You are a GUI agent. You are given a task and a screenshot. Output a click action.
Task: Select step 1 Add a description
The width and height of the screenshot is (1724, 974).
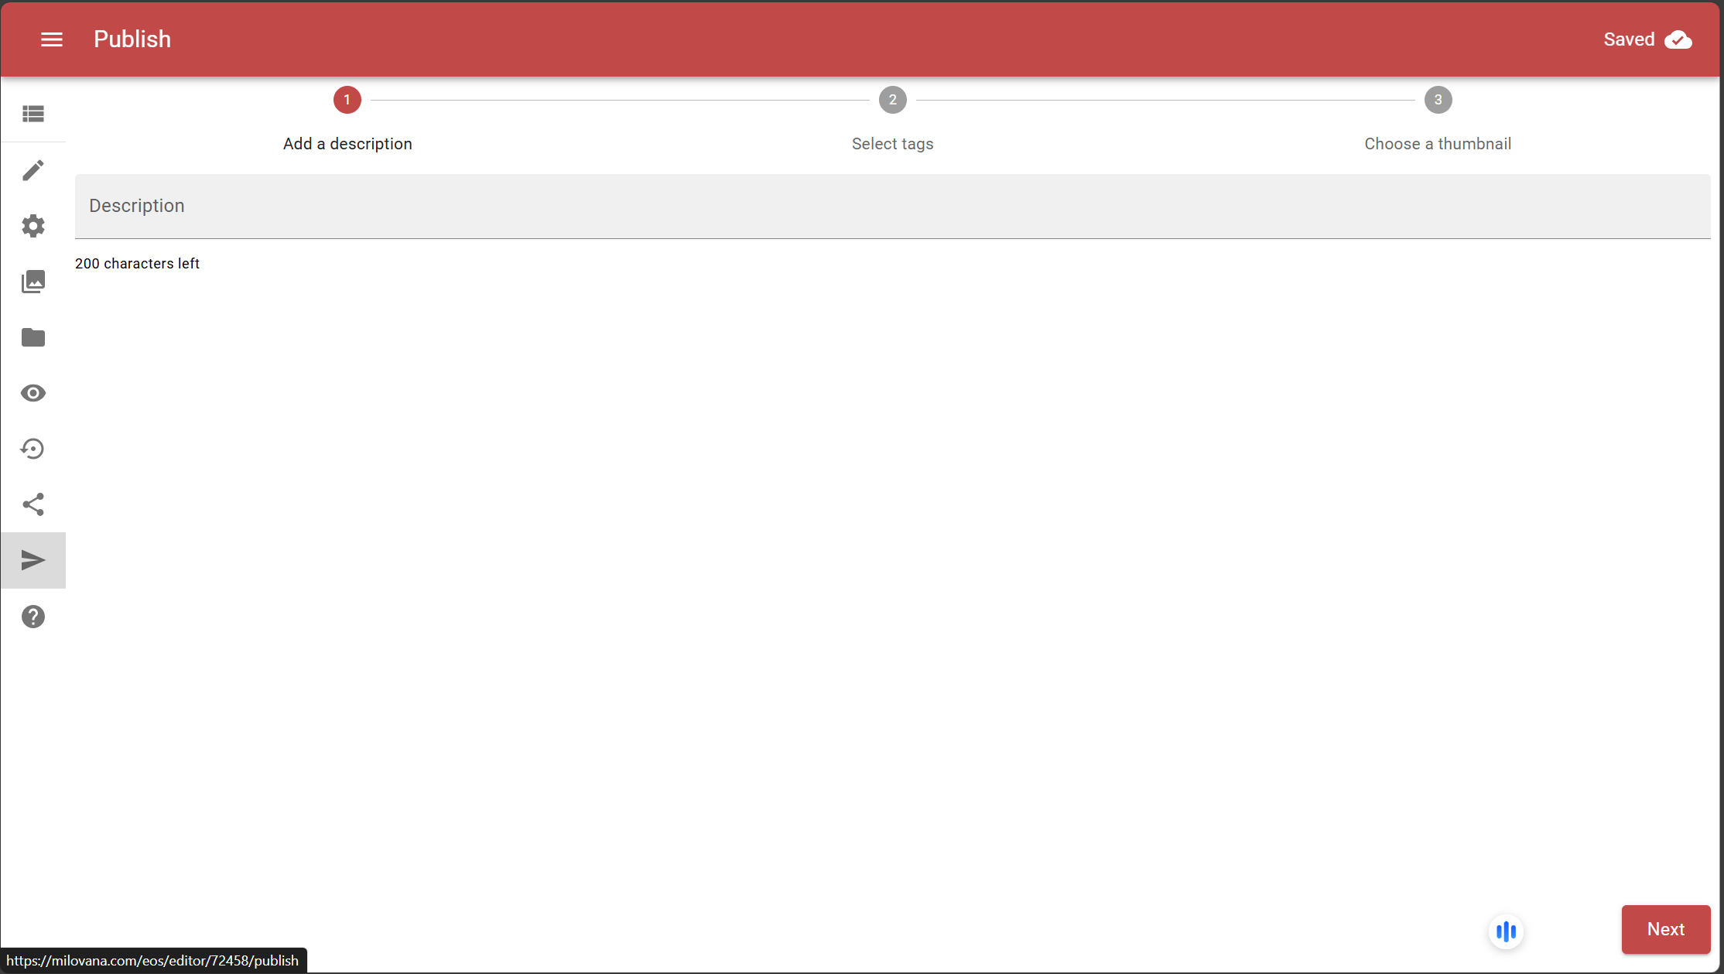click(x=347, y=144)
